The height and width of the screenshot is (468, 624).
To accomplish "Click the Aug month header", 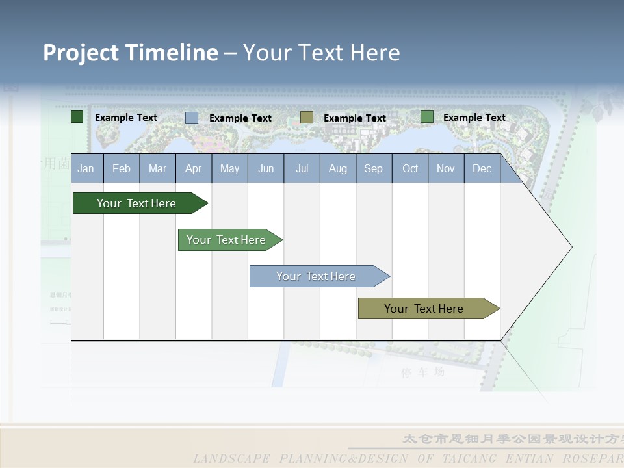I will pos(337,169).
